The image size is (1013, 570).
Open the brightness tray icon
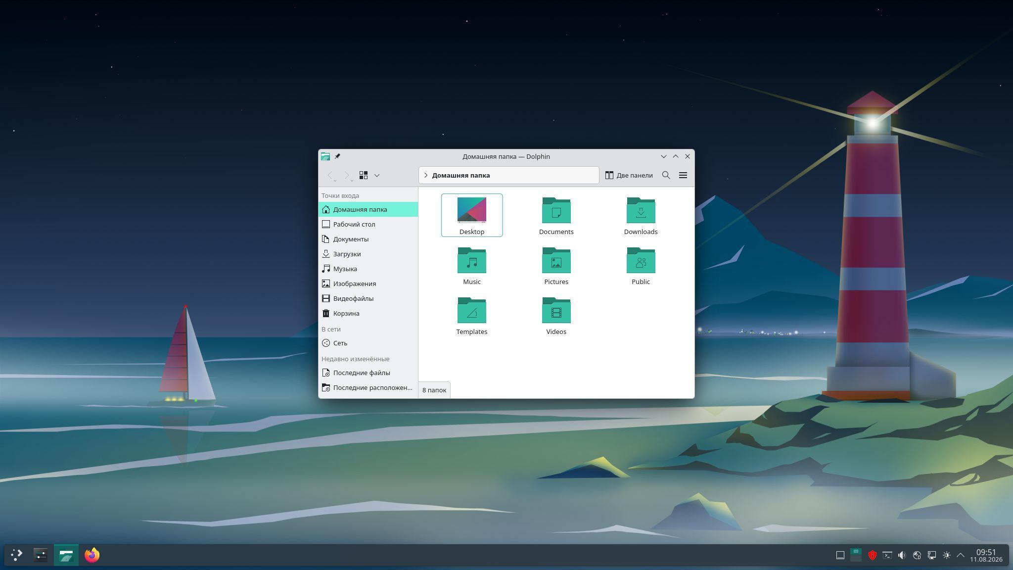[x=947, y=555]
